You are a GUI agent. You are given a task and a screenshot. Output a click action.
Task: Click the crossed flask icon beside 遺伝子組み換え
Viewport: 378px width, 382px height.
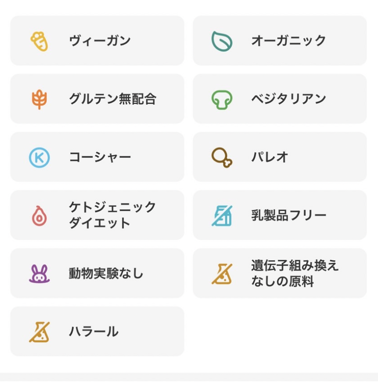pyautogui.click(x=221, y=274)
